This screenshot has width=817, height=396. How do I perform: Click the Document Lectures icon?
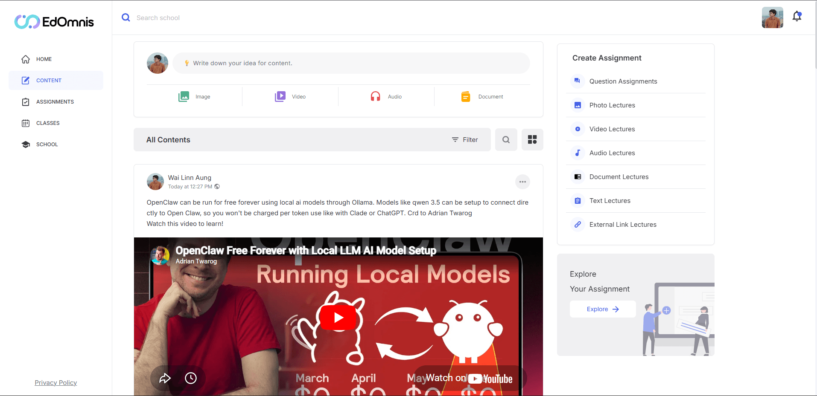coord(578,176)
